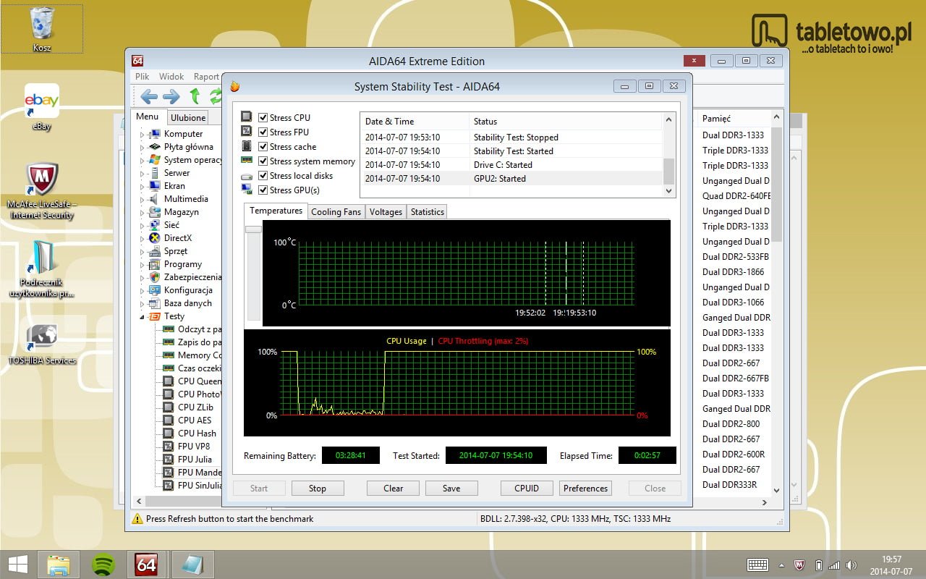926x579 pixels.
Task: Click the battery status tray icon
Action: pyautogui.click(x=818, y=565)
